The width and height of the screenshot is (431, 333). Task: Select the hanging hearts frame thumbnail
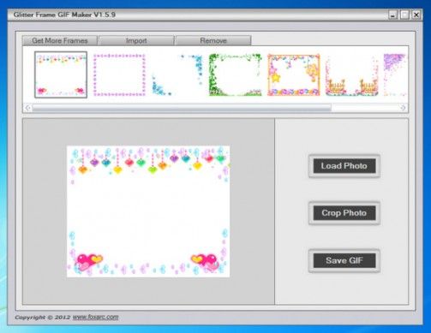[61, 74]
